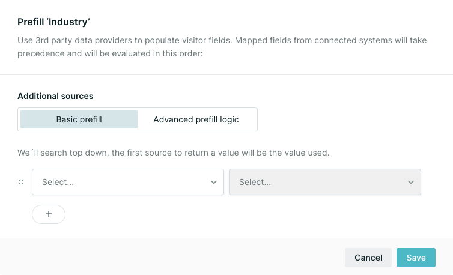Click the Additional sources heading
Viewport: 453px width, 275px height.
55,96
